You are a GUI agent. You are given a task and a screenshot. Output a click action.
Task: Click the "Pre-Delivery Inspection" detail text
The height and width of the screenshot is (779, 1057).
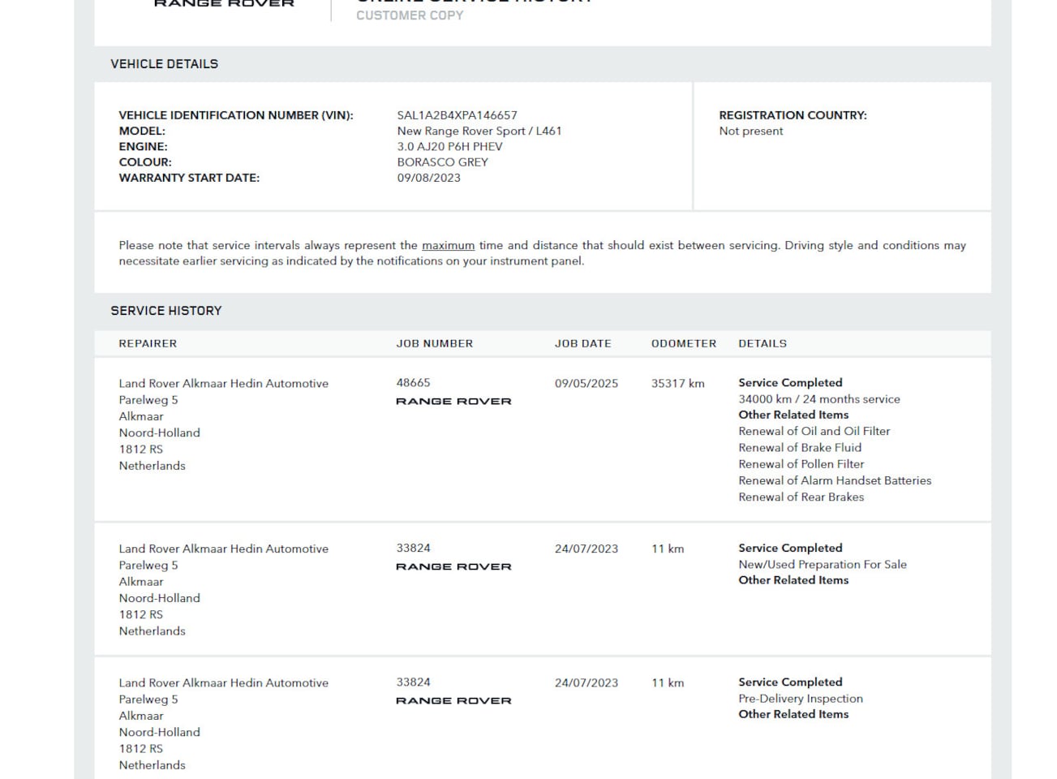[x=800, y=699]
